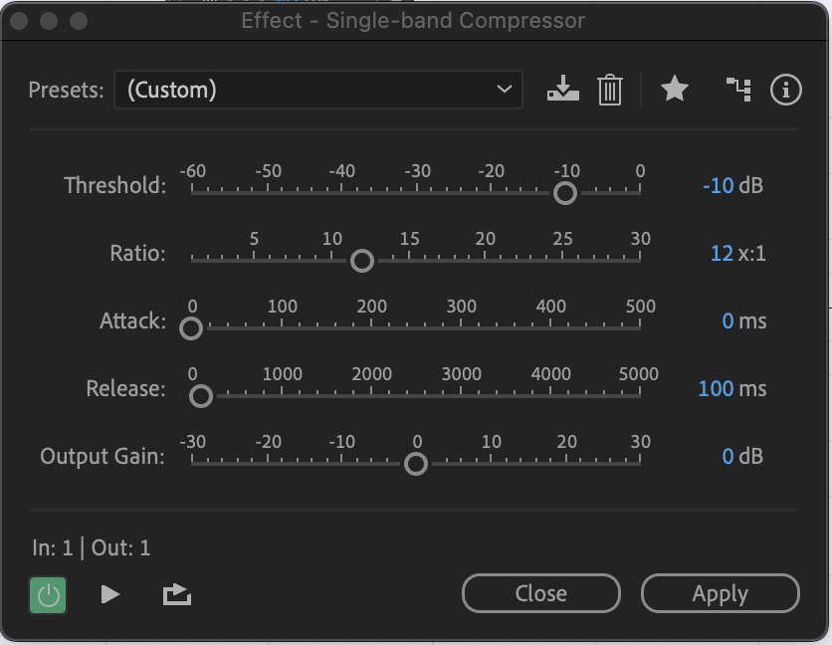Enable loop playback for previewing

coord(176,593)
